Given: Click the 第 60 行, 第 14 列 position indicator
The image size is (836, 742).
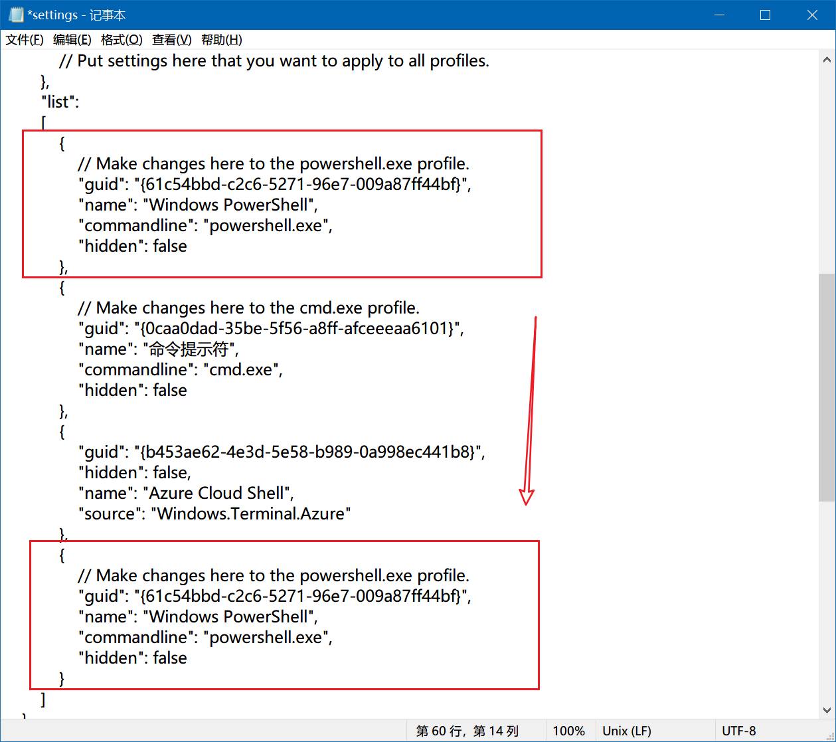Looking at the screenshot, I should tap(467, 731).
